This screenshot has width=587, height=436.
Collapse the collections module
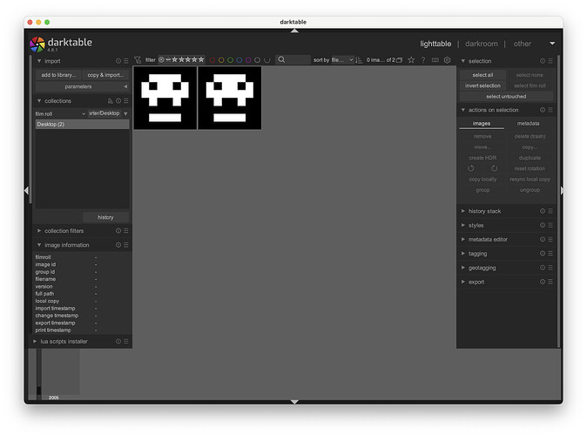39,101
